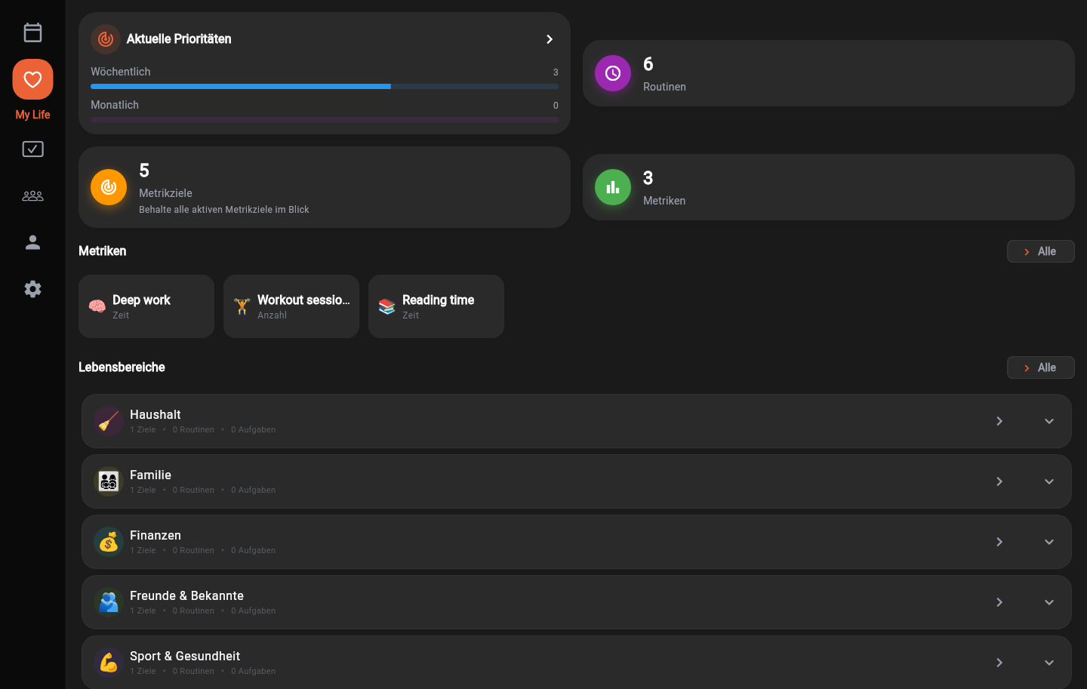Click the Monatlich progress bar
Viewport: 1087px width, 689px height.
tap(325, 119)
